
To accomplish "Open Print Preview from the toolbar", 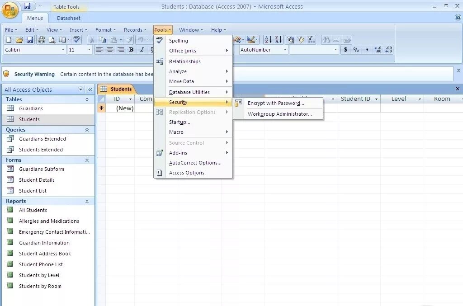I will 52,40.
